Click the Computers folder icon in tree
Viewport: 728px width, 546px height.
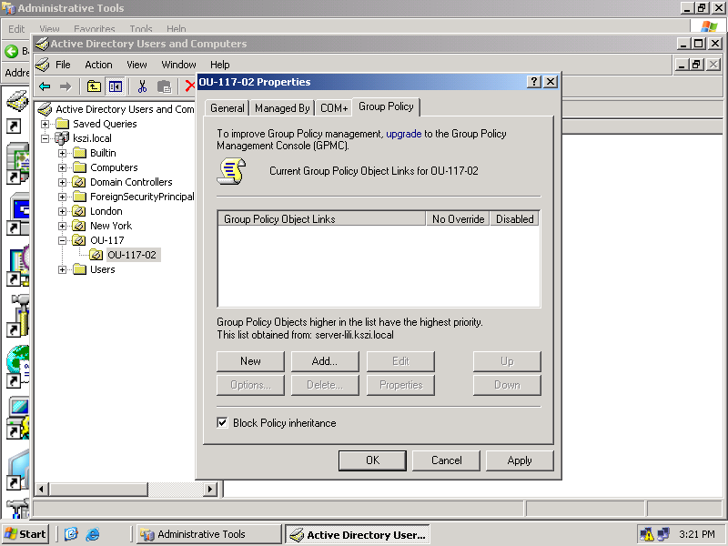(79, 167)
